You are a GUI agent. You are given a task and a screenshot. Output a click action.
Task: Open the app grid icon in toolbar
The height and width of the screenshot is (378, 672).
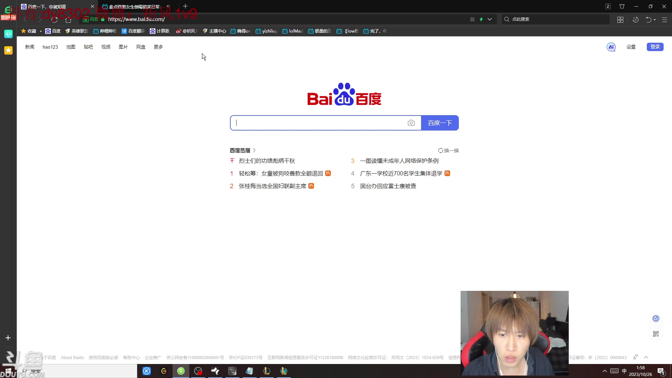point(620,20)
